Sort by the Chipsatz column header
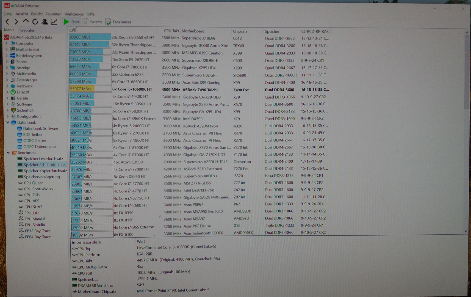 [240, 31]
